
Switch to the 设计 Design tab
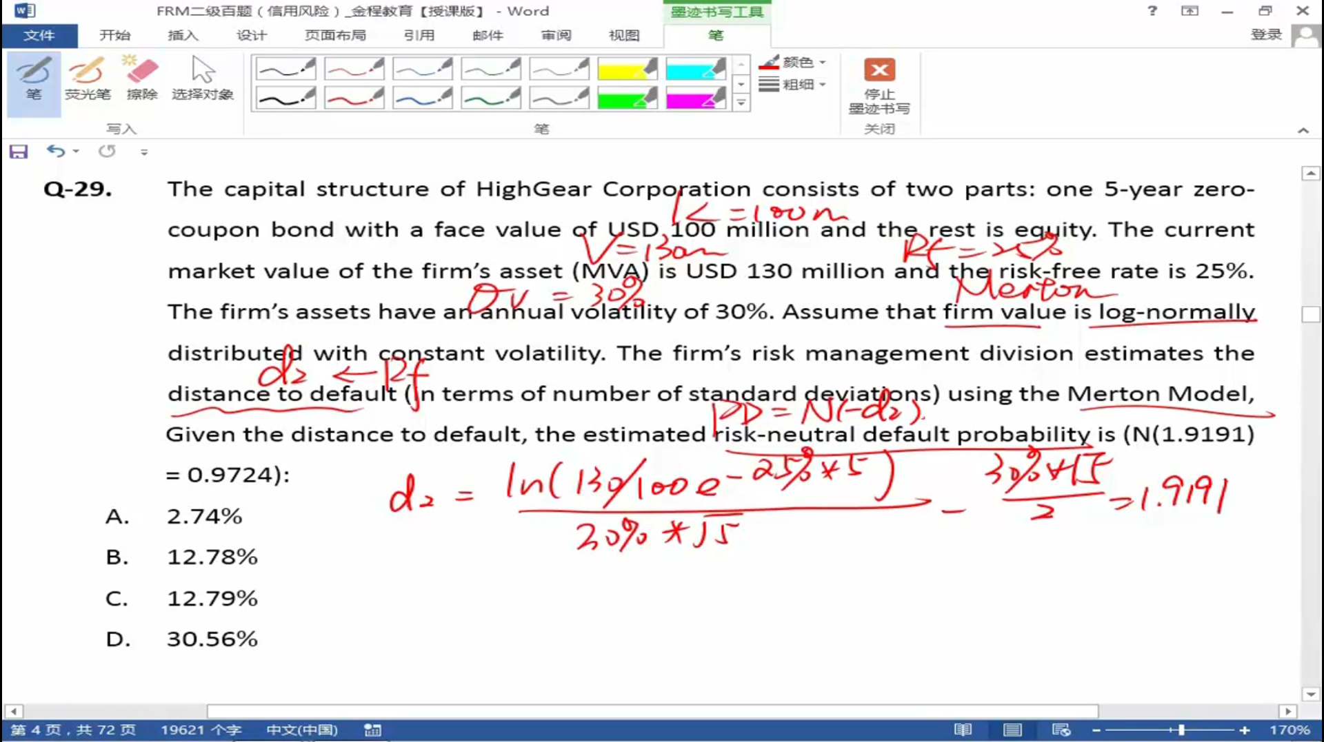(x=251, y=35)
